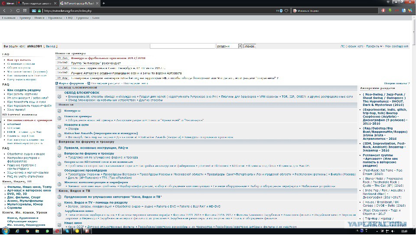
Task: Open the Opera main menu button
Action: coord(8,3)
